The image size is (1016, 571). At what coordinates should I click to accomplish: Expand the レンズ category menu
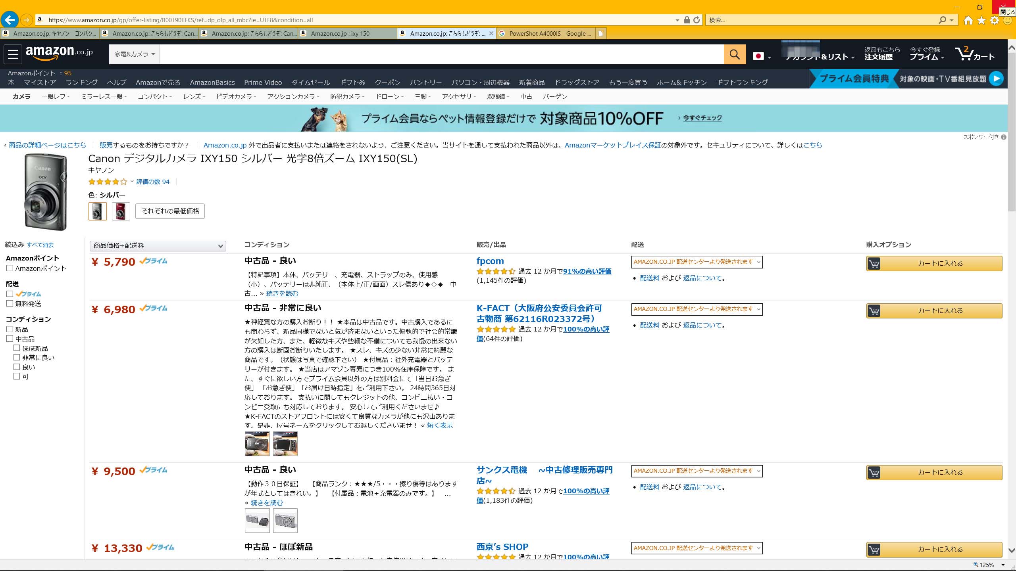tap(194, 97)
